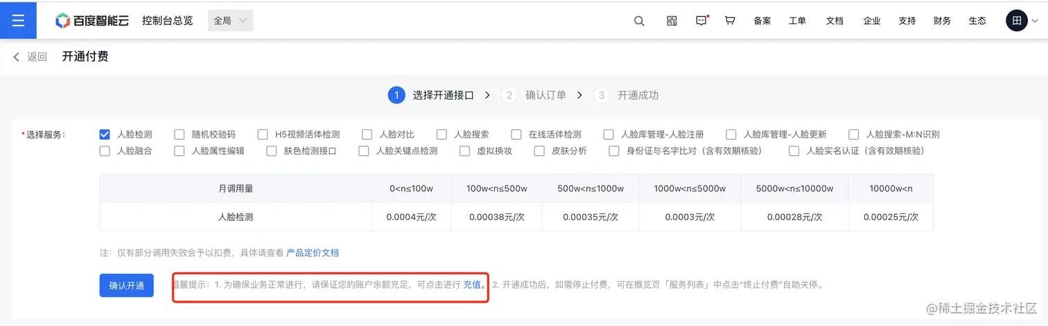Click the 0.0004元/次 price cell
The image size is (1048, 326).
tap(411, 217)
